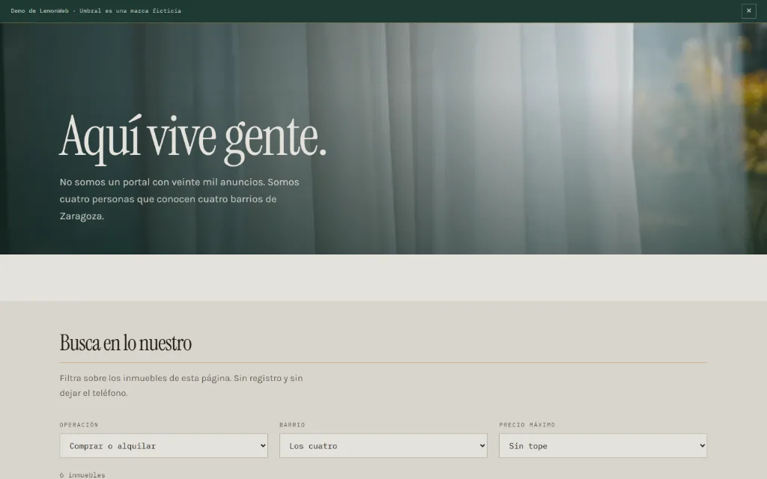Click the 'Aquí vive gente.' headline
Screen dimensions: 767x479
pos(192,138)
